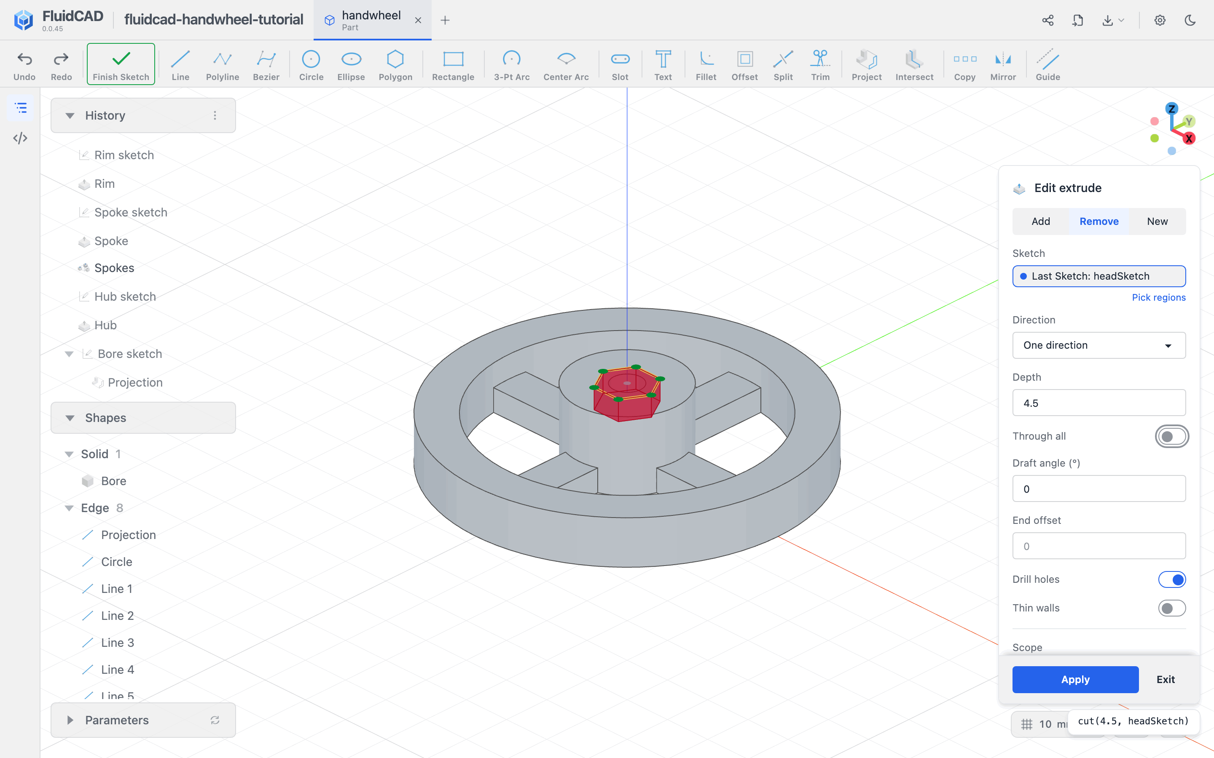The image size is (1214, 758).
Task: Select the Remove extrude mode
Action: 1099,222
